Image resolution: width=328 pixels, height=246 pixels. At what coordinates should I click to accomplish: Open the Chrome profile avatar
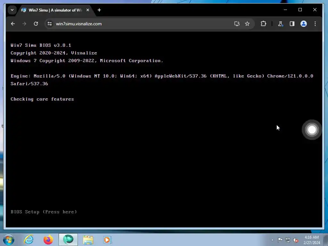(x=304, y=24)
